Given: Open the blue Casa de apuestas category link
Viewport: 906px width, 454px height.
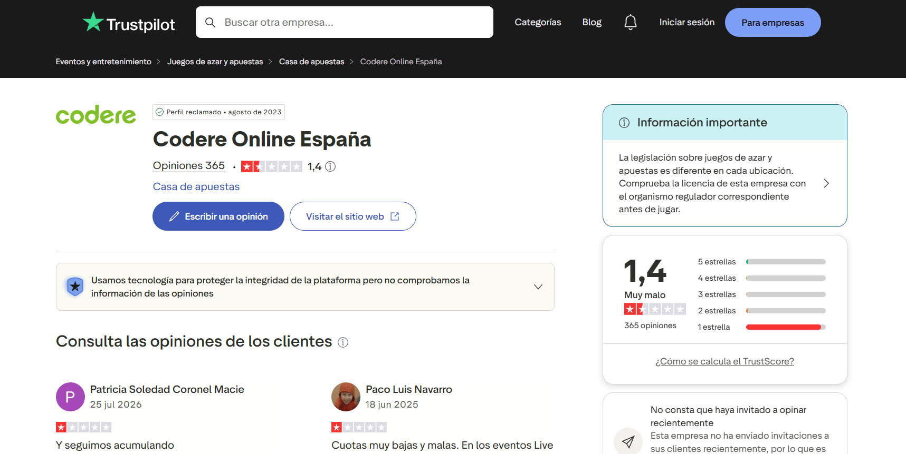Looking at the screenshot, I should [x=196, y=186].
